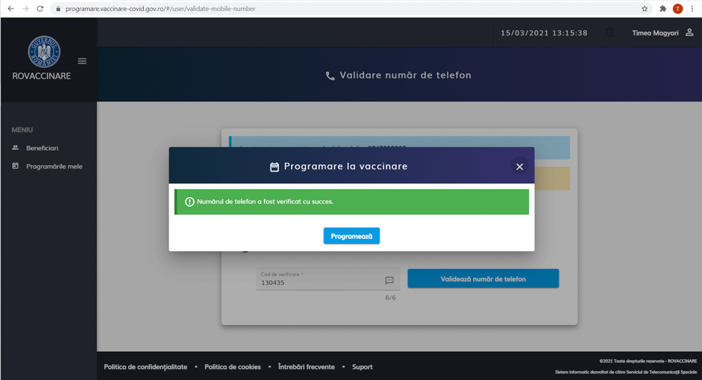
Task: Click the Suport footer link
Action: coord(362,367)
